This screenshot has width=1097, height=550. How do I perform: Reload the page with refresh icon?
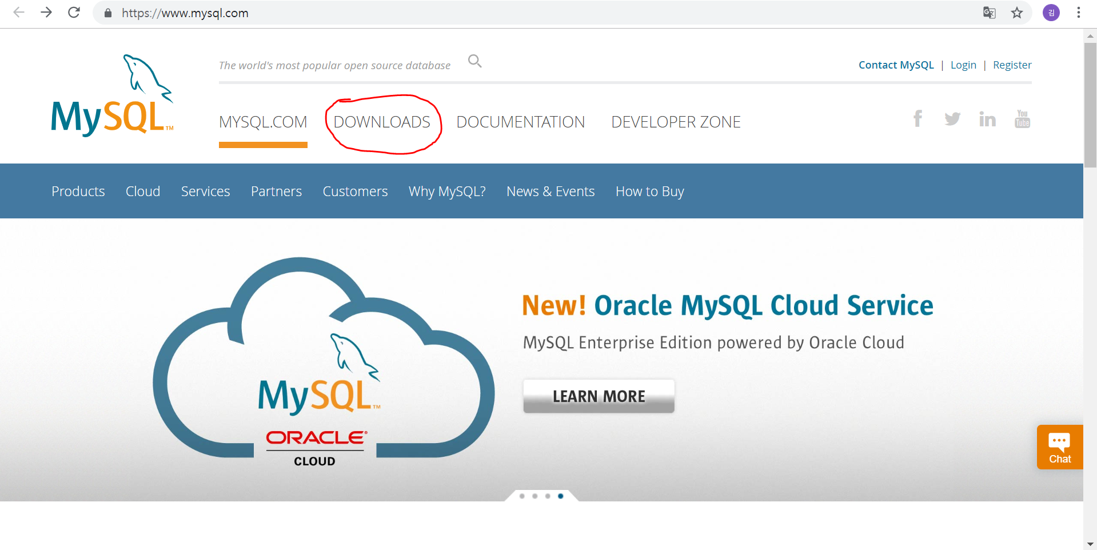point(74,13)
